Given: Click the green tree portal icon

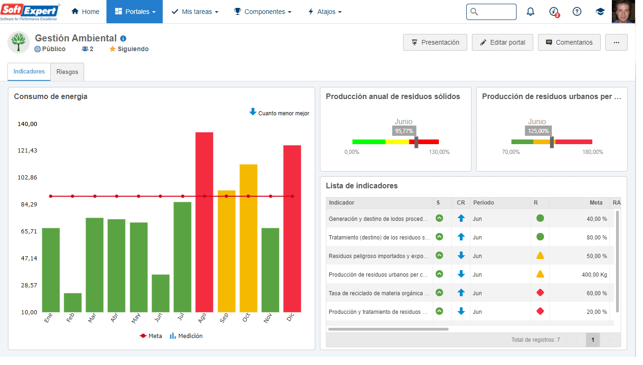Looking at the screenshot, I should [x=19, y=42].
